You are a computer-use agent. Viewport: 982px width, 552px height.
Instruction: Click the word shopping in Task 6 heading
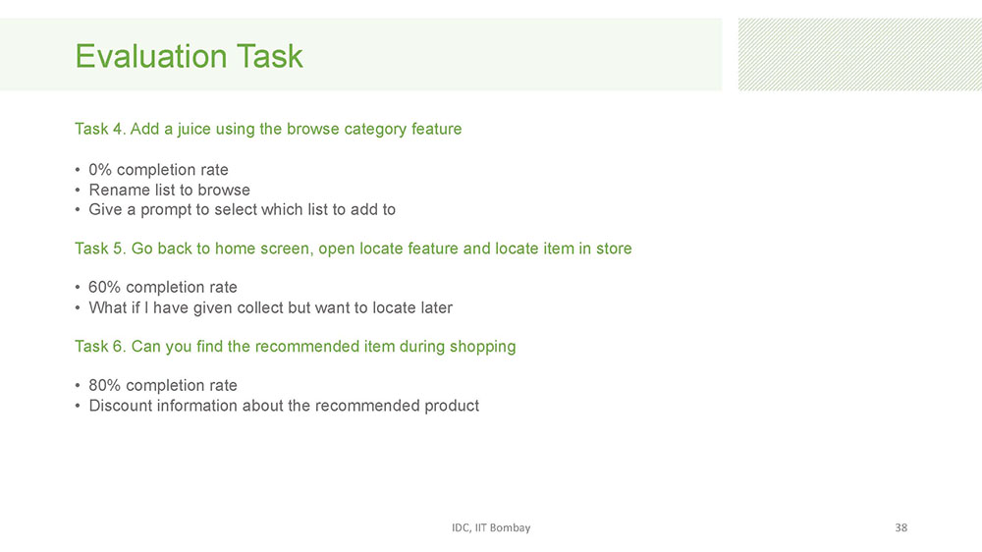[483, 347]
